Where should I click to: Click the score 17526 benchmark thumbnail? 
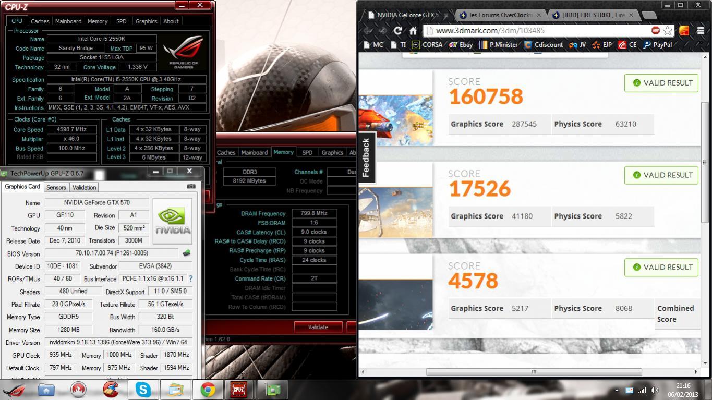pos(396,212)
